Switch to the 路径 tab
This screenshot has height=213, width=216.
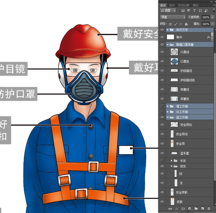pyautogui.click(x=195, y=5)
